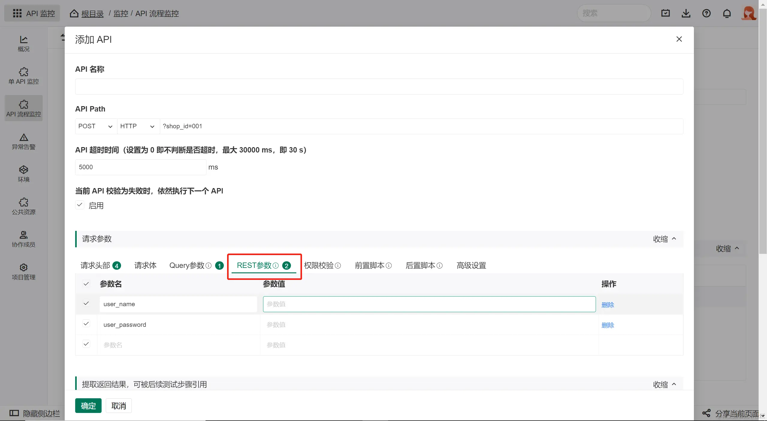Toggle the 启用 checkbox
This screenshot has width=767, height=421.
click(x=80, y=205)
